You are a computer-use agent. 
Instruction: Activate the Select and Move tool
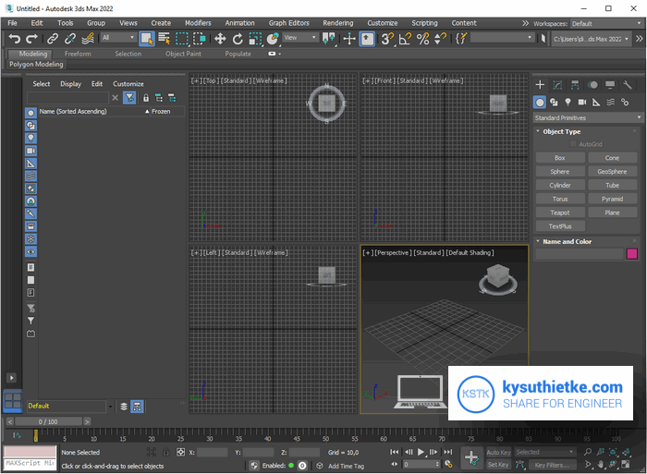220,39
